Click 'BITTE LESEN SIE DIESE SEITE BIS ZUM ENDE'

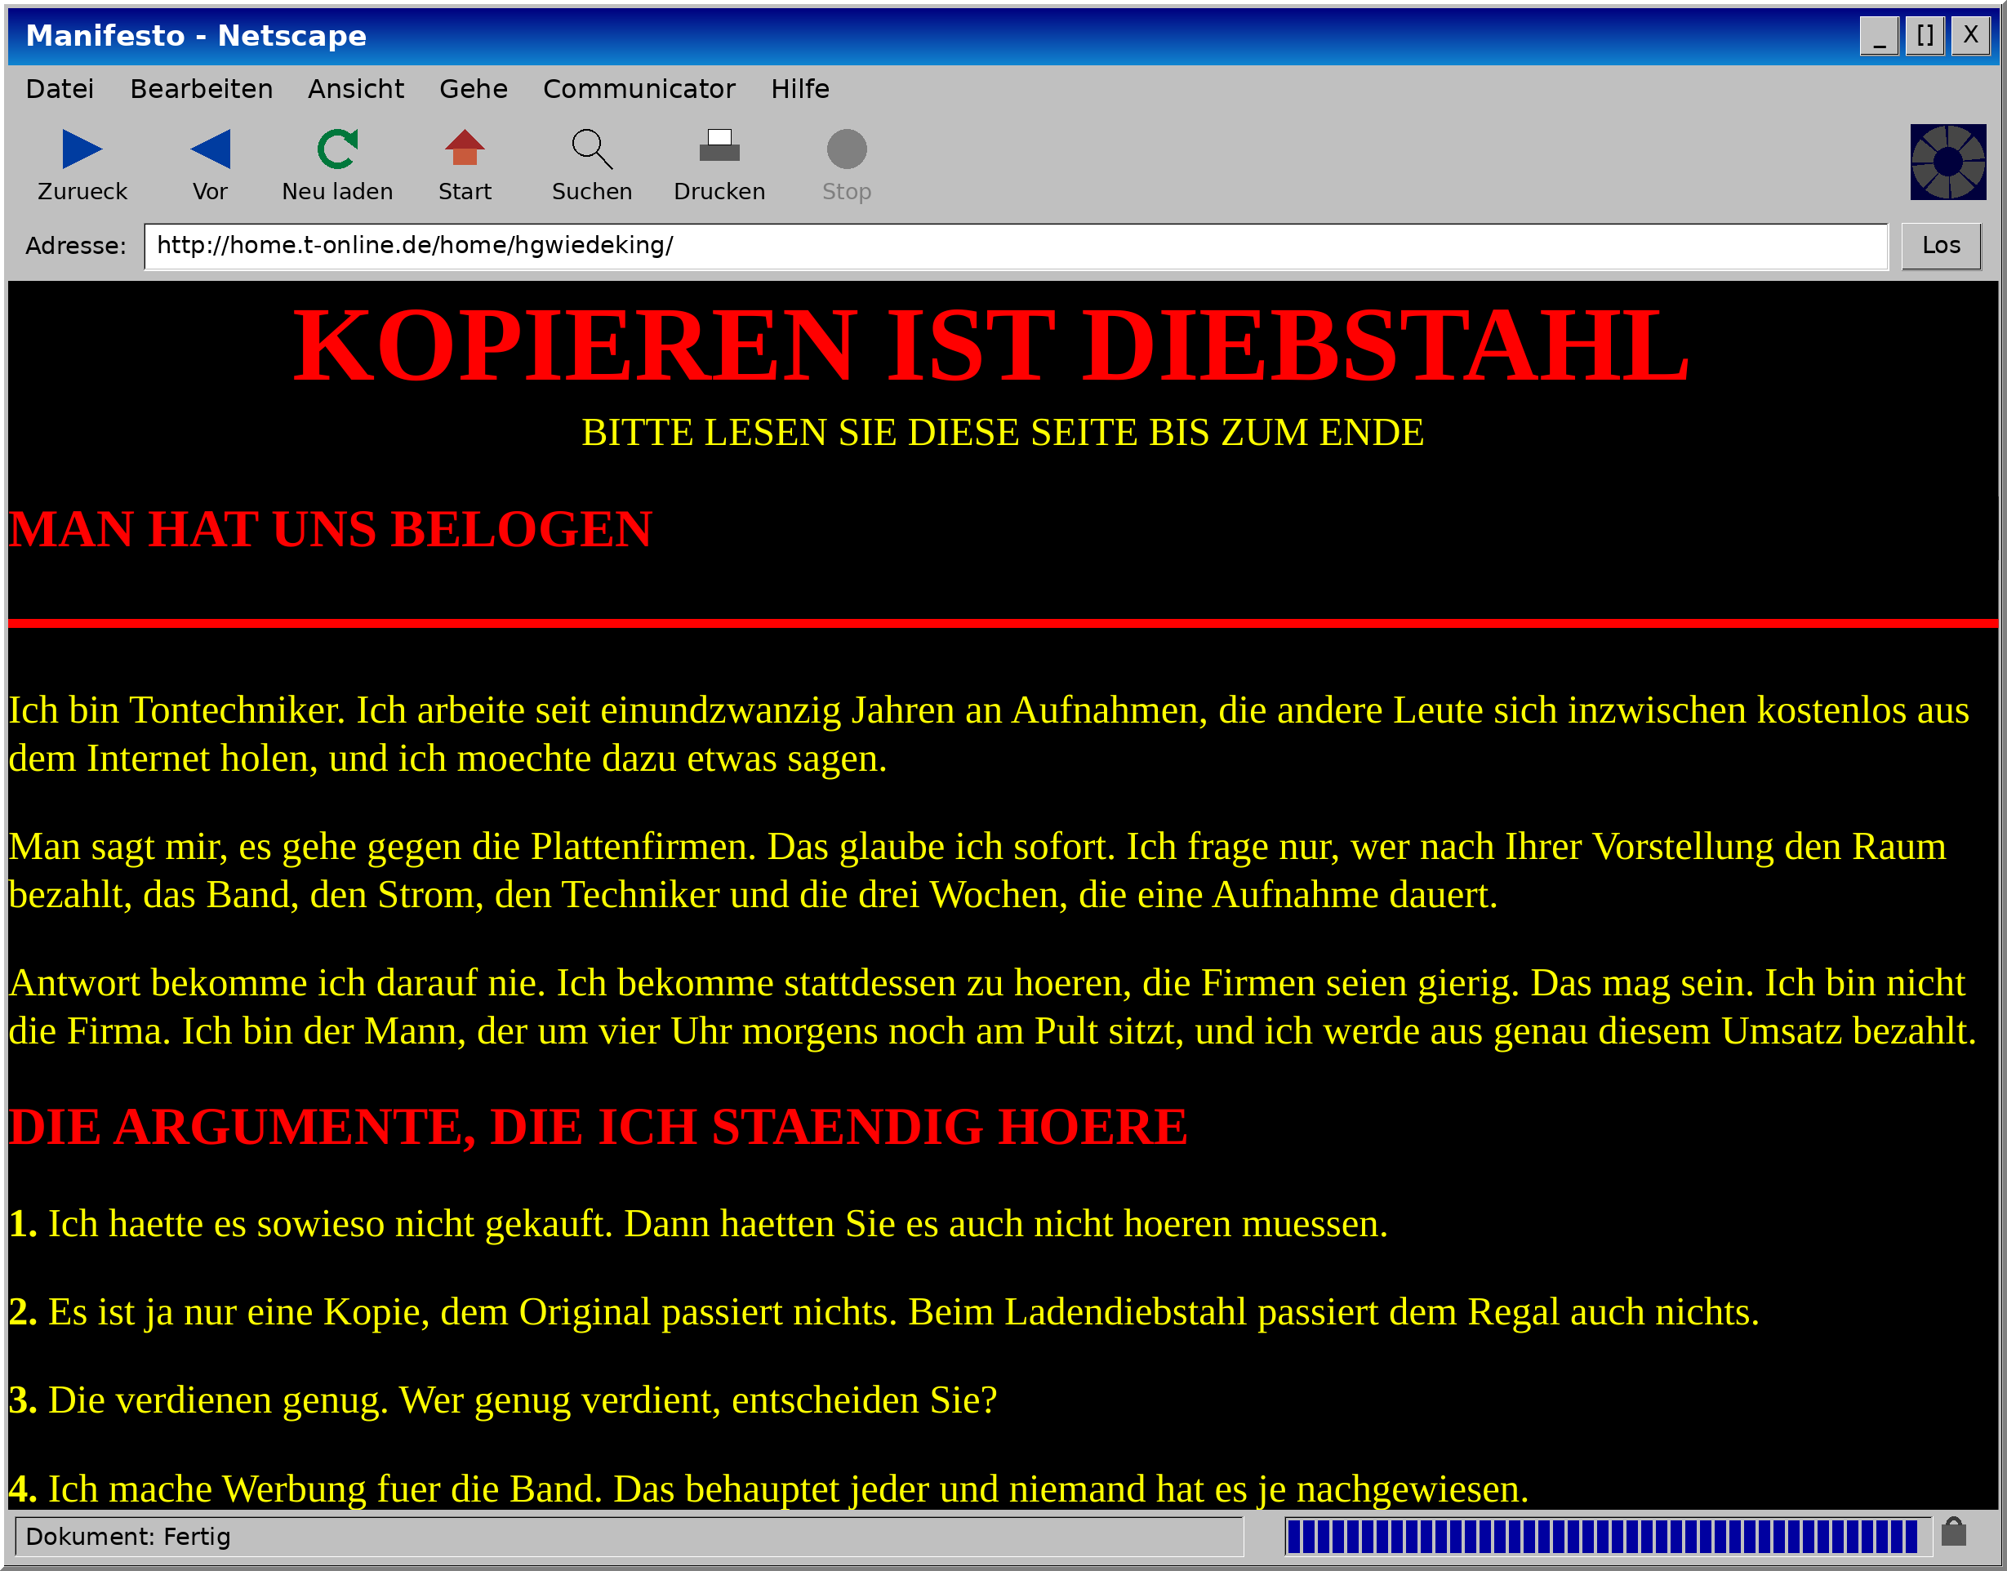point(1003,432)
